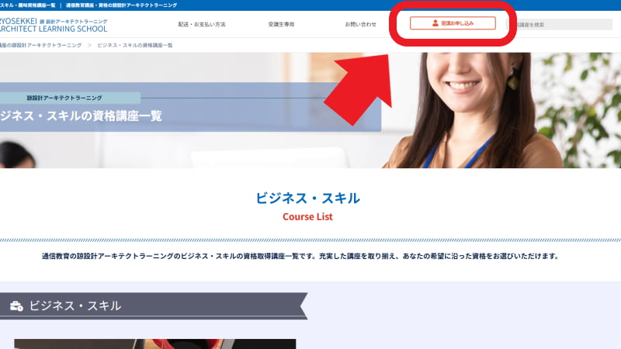The image size is (621, 349).
Task: Open the 配送・お支払い方法 menu item
Action: pos(202,25)
